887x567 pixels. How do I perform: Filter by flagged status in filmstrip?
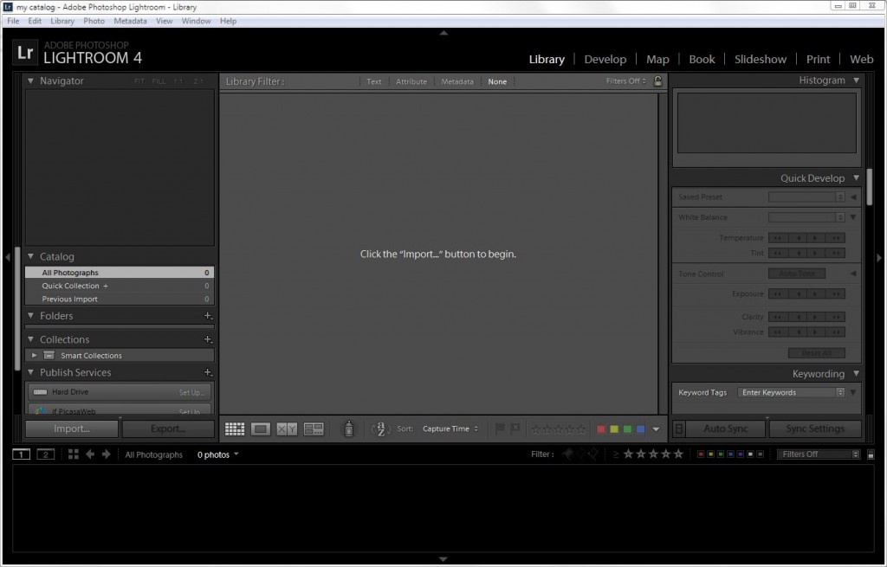(x=567, y=454)
